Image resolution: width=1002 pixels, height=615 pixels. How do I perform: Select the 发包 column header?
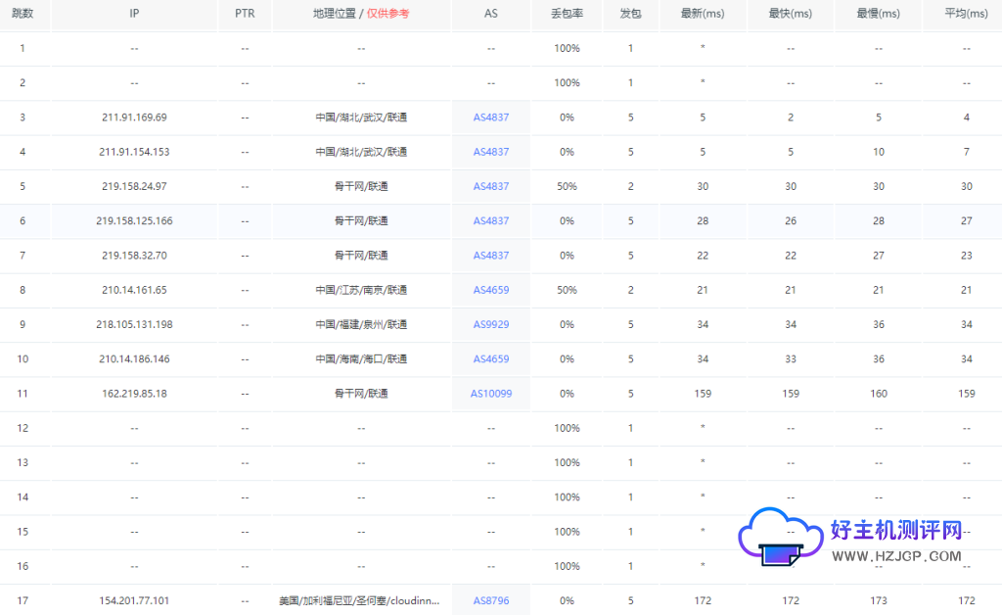coord(630,14)
